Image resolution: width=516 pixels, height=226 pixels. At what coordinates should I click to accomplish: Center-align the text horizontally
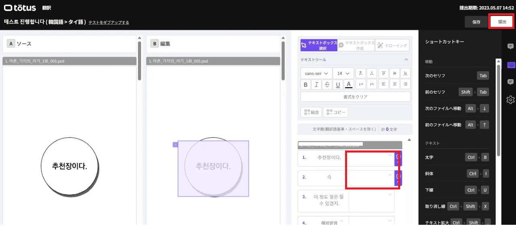pos(395,84)
